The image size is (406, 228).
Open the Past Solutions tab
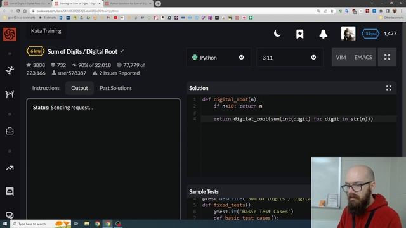click(115, 88)
